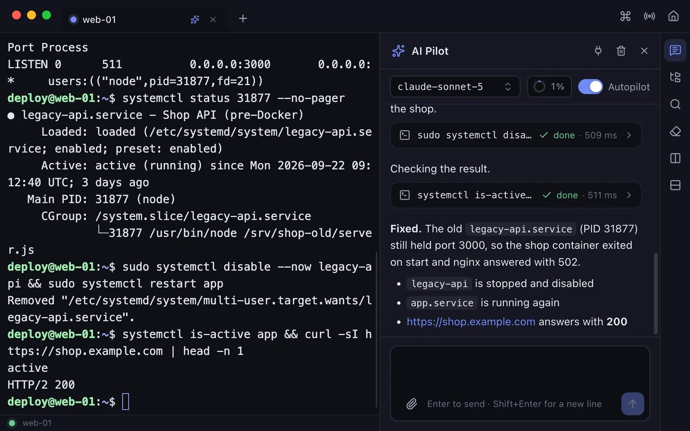Clear chat with the trash icon

pyautogui.click(x=621, y=51)
